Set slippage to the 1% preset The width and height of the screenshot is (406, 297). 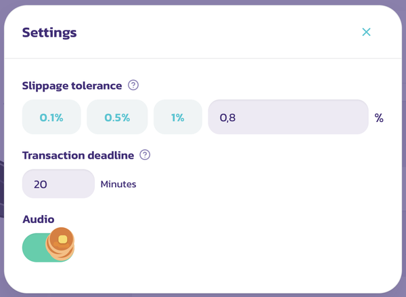point(178,117)
